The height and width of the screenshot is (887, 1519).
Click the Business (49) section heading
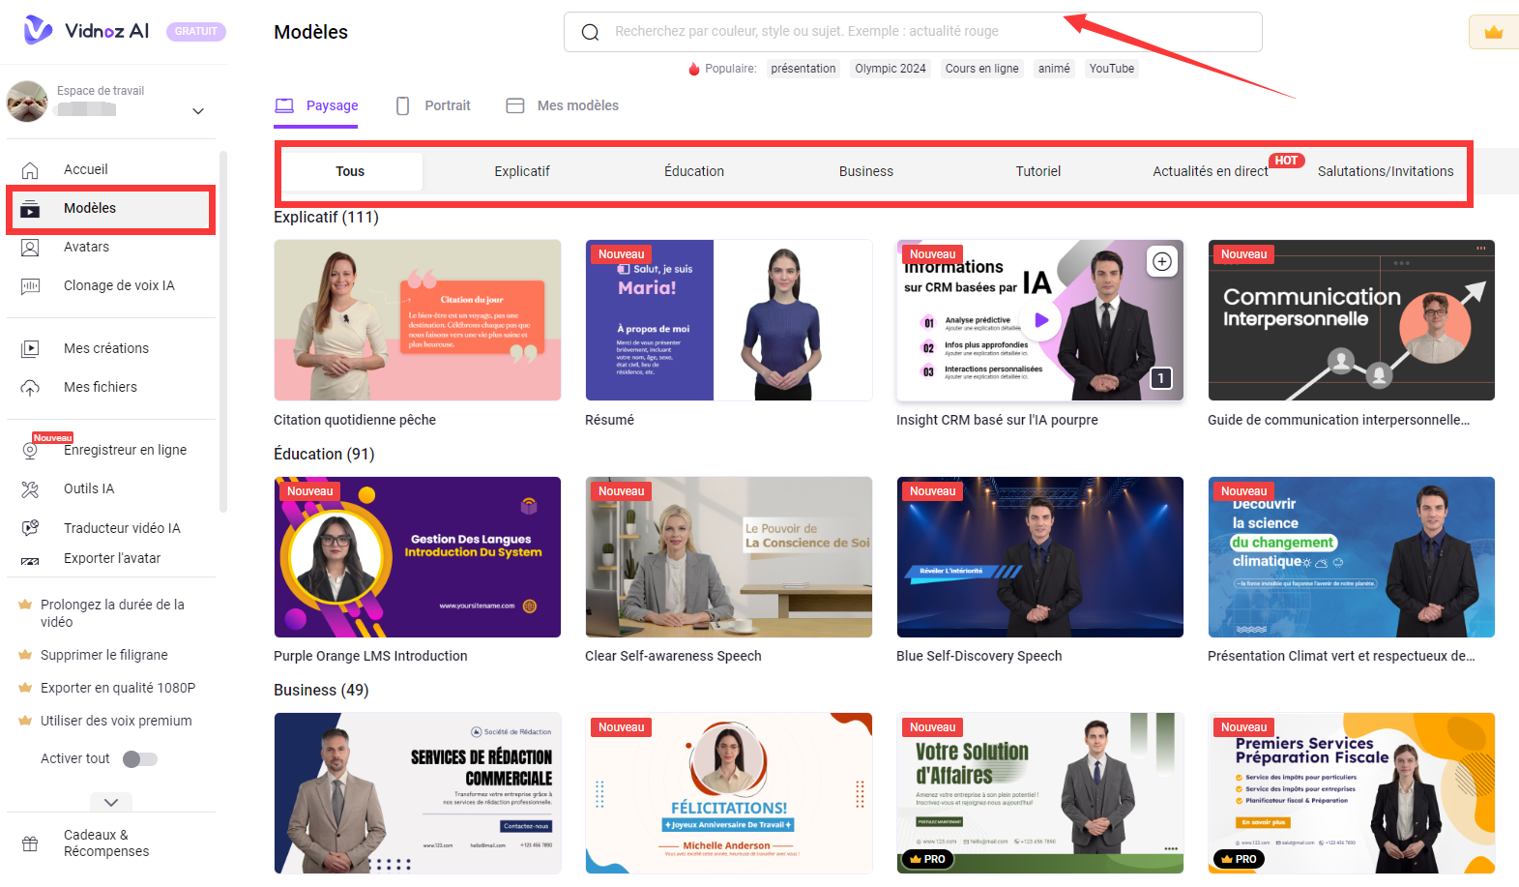(x=321, y=691)
